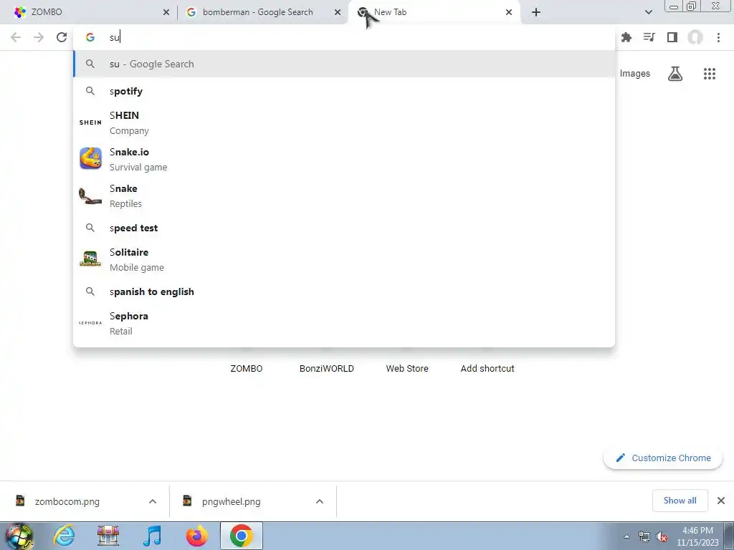Image resolution: width=734 pixels, height=550 pixels.
Task: Open the pngwheel.png download
Action: pos(232,501)
